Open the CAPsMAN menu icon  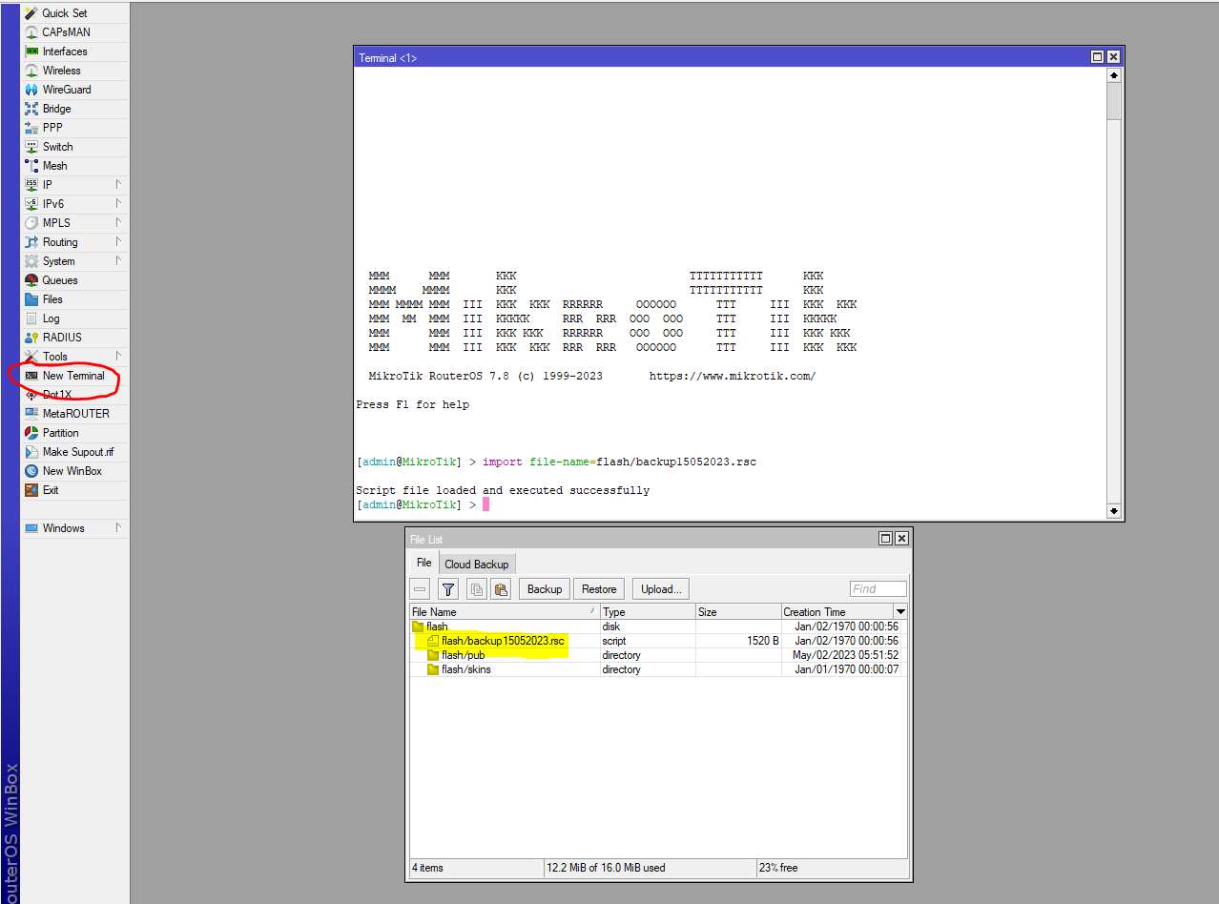click(31, 32)
